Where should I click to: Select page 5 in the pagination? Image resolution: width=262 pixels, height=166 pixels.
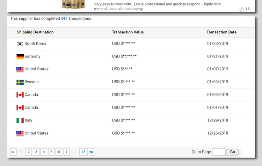tap(51, 152)
